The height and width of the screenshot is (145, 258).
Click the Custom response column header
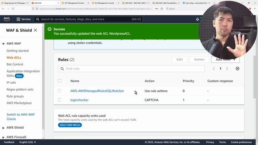[x=220, y=81]
